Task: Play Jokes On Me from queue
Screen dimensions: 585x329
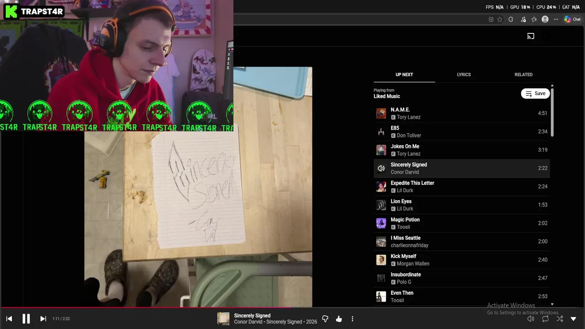Action: click(x=462, y=150)
